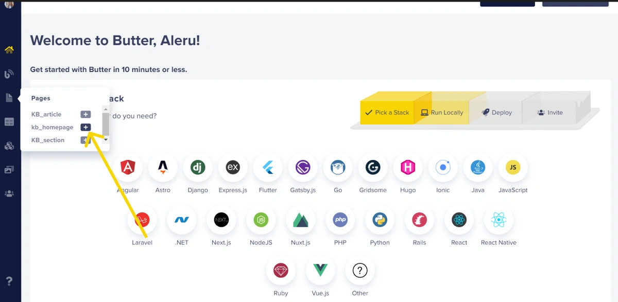This screenshot has width=618, height=302.
Task: Choose the Vue.js stack icon
Action: tap(320, 271)
